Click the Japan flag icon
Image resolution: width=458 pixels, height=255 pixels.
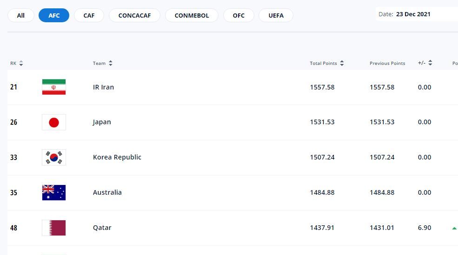point(54,122)
